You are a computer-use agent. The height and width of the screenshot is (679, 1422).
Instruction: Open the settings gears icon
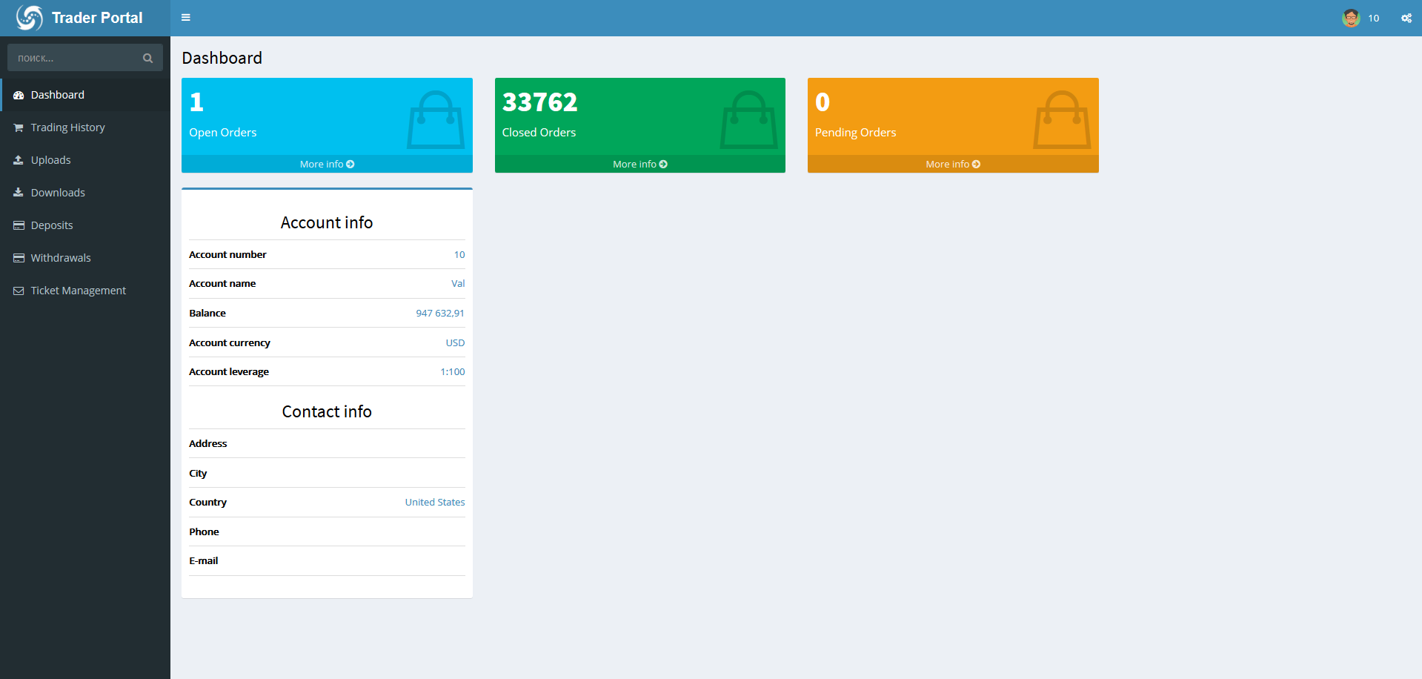pyautogui.click(x=1406, y=18)
